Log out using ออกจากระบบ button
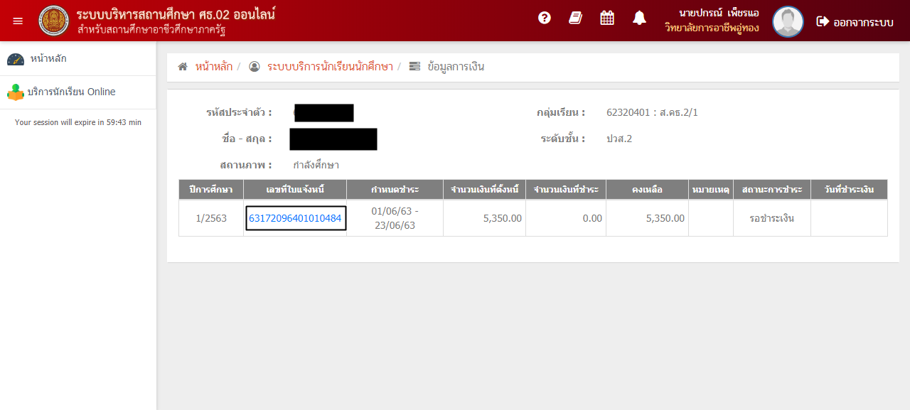 point(855,22)
